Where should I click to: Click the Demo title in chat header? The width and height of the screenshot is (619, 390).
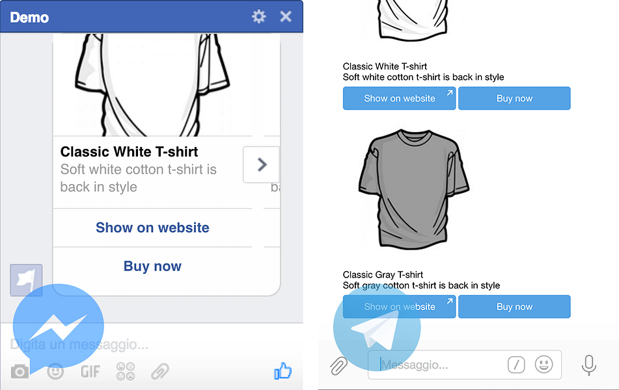[29, 18]
